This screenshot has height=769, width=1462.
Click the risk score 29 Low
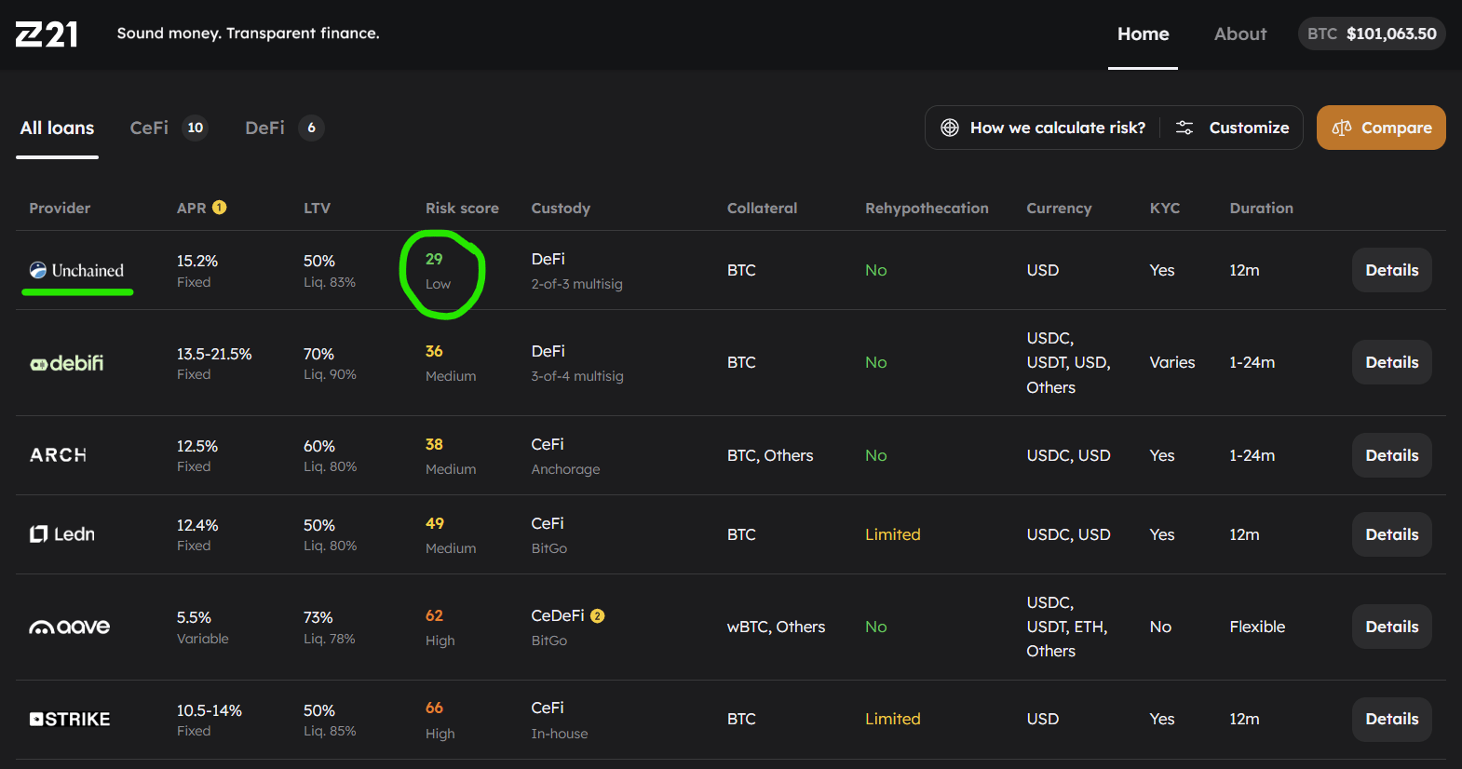coord(438,271)
